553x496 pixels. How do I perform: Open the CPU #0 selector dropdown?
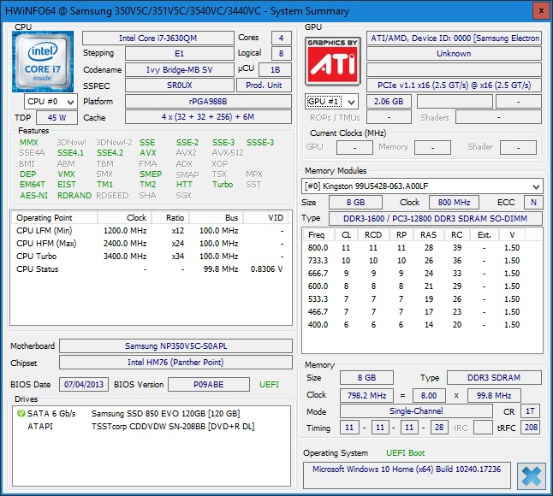[x=51, y=101]
